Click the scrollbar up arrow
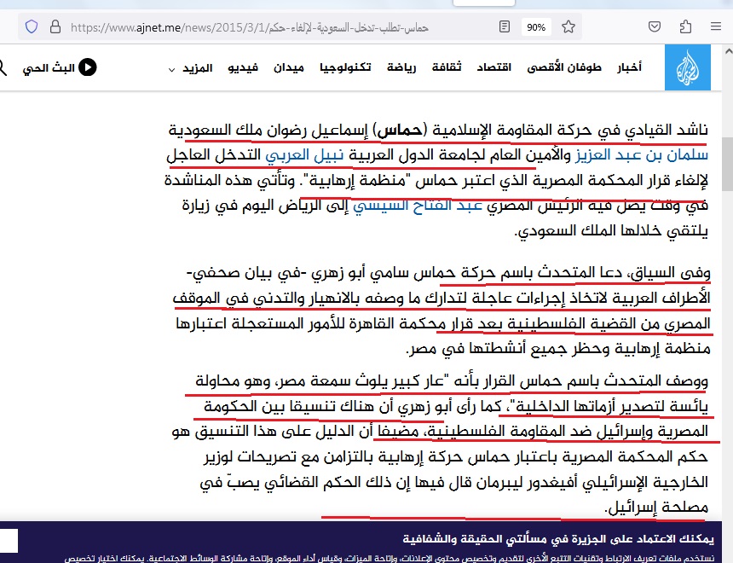 (728, 50)
